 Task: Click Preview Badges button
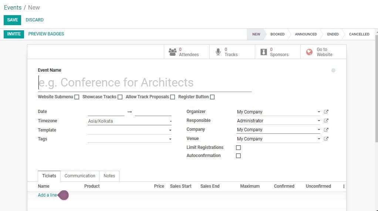pyautogui.click(x=46, y=34)
